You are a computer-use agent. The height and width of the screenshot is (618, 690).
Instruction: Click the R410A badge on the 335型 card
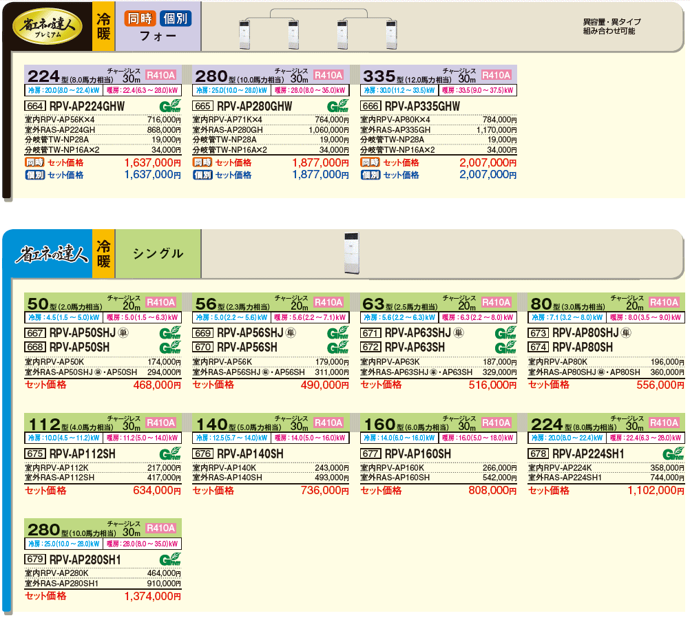496,75
